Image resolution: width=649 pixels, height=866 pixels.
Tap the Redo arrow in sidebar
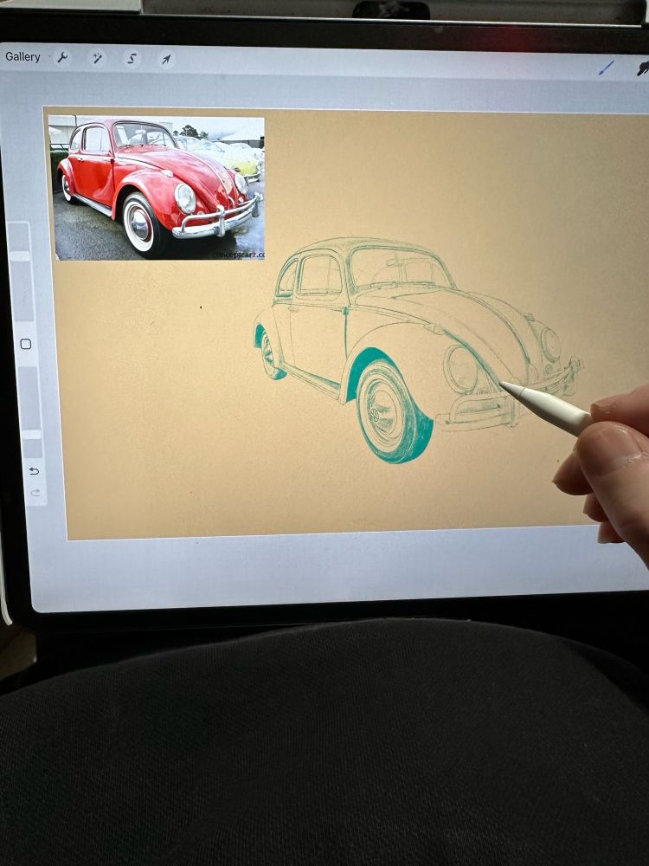click(x=35, y=492)
